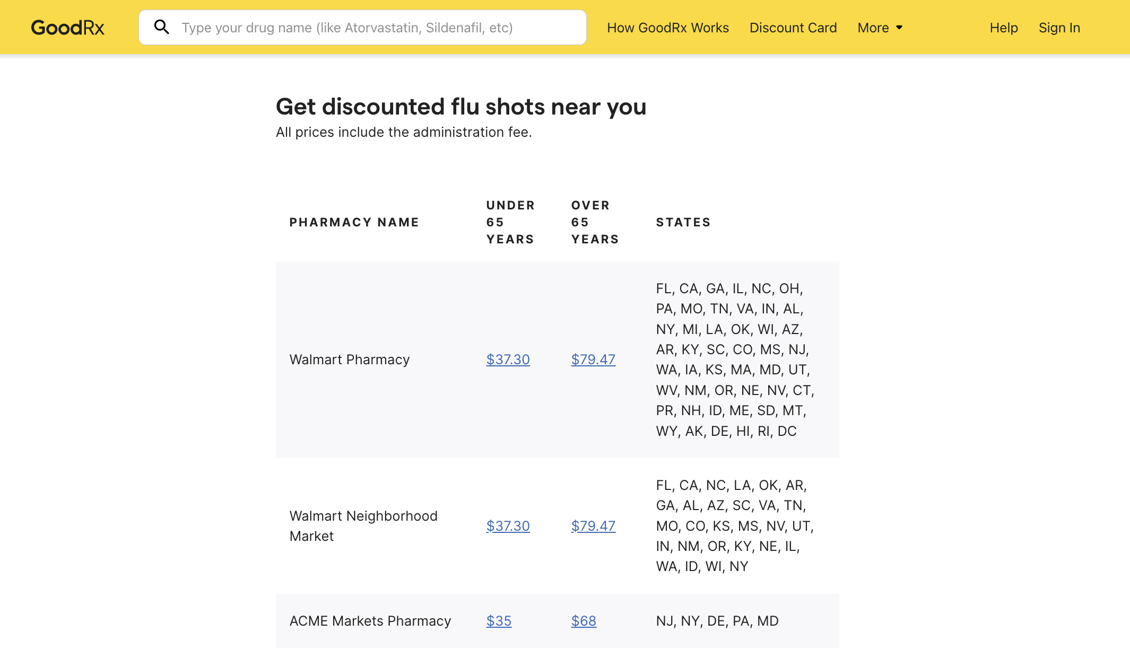Open Walmart Pharmacy over-65 price $79.47

point(593,359)
